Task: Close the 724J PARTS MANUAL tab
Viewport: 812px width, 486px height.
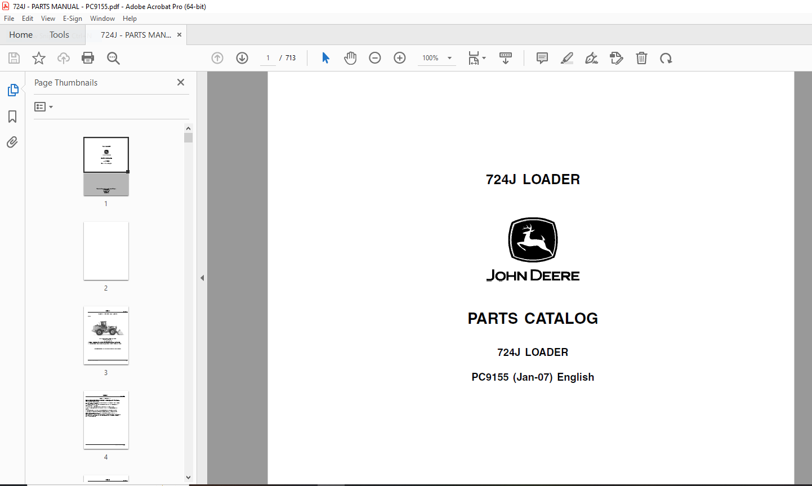Action: (179, 35)
